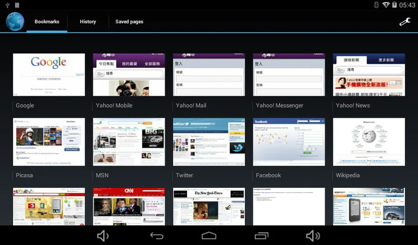Open the browser globe icon
This screenshot has height=245, width=418.
click(x=15, y=22)
